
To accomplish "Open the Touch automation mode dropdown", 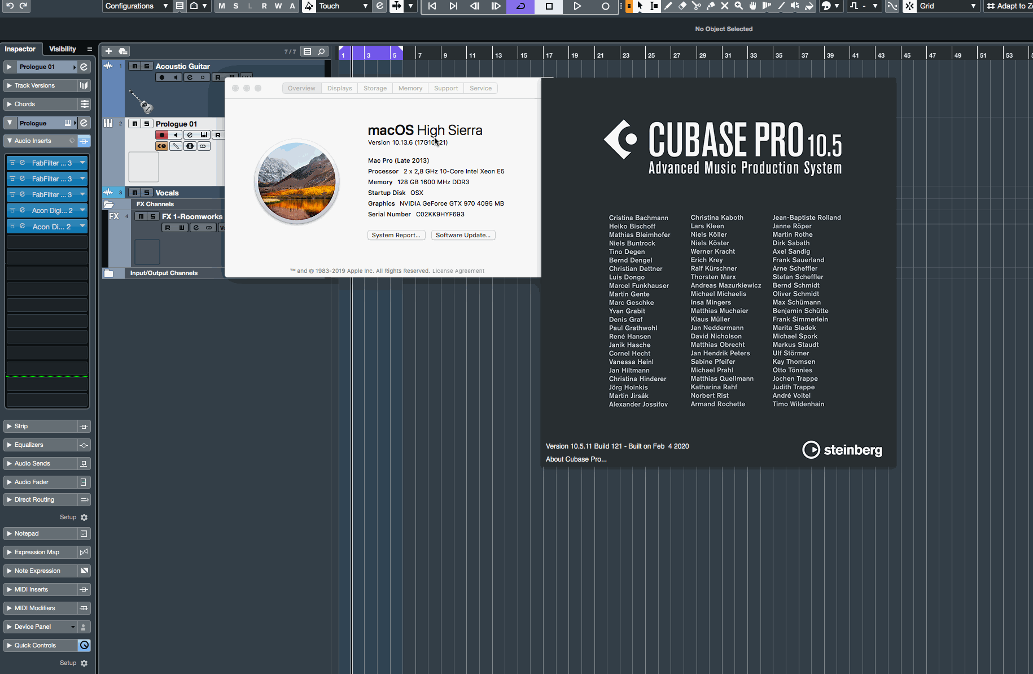I will coord(343,6).
